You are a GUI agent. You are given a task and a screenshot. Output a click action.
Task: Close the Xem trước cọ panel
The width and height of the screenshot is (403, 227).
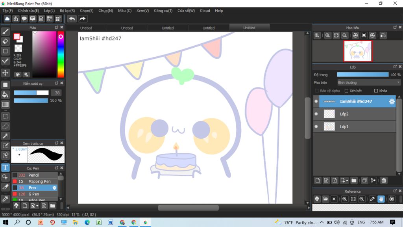click(62, 143)
